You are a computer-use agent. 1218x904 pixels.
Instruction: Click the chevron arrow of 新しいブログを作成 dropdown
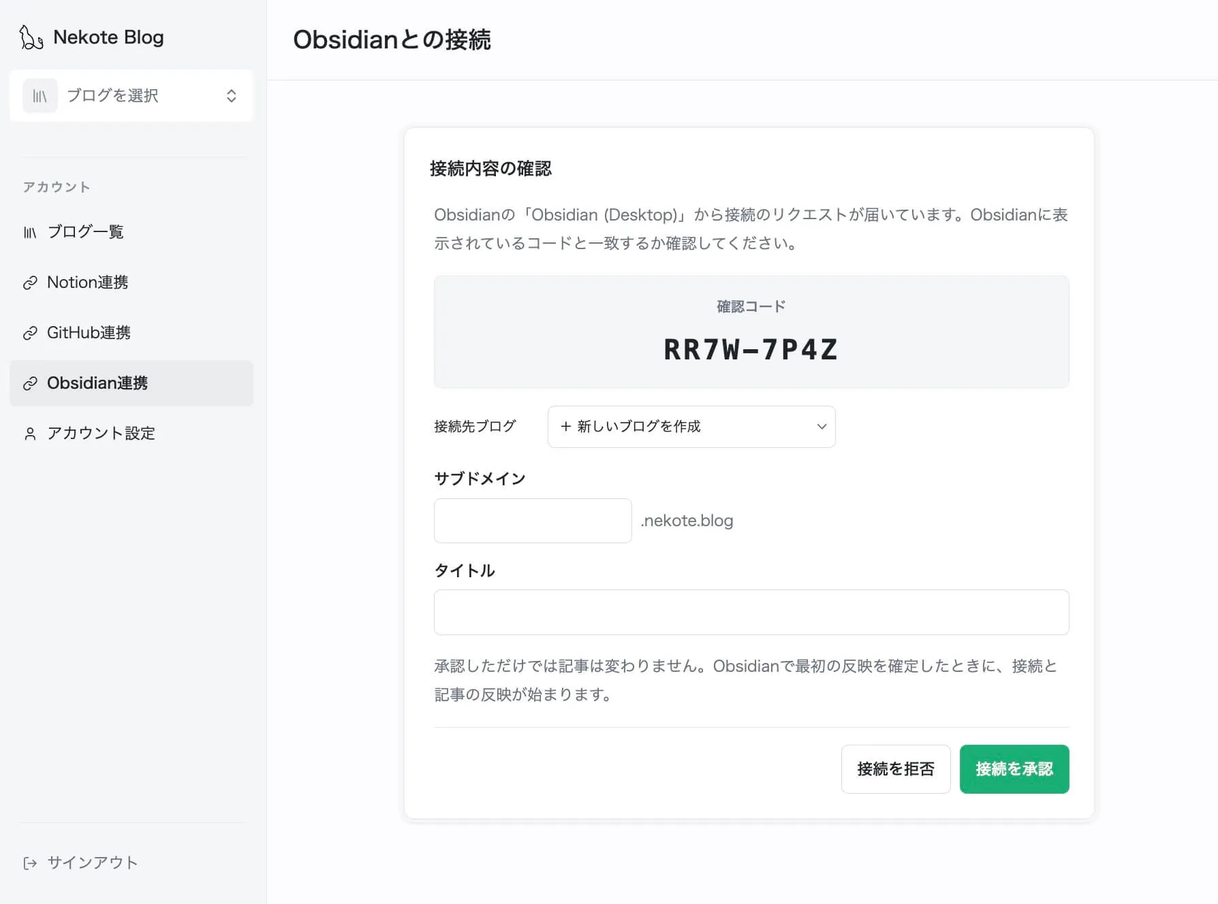click(x=822, y=427)
